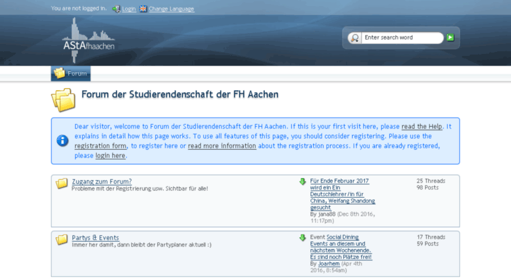Click the You are not logged in text

(78, 9)
